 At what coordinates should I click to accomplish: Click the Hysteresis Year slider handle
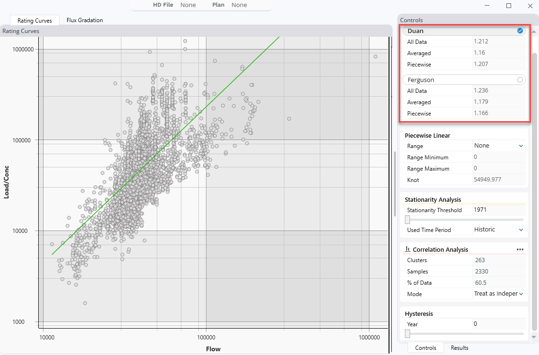(x=407, y=334)
